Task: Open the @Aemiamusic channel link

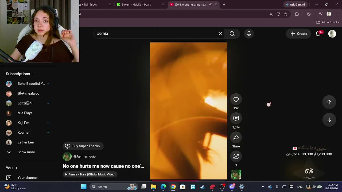Action: click(x=84, y=157)
